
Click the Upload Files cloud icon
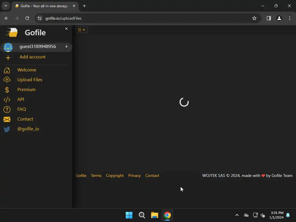tap(7, 80)
